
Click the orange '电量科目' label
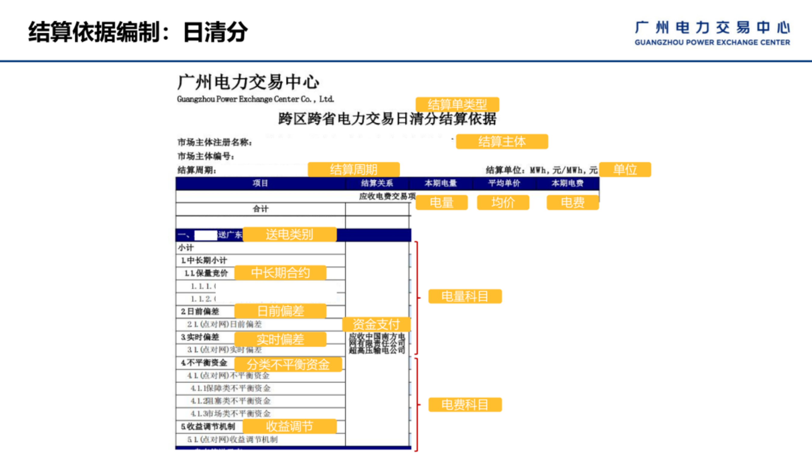click(x=465, y=296)
